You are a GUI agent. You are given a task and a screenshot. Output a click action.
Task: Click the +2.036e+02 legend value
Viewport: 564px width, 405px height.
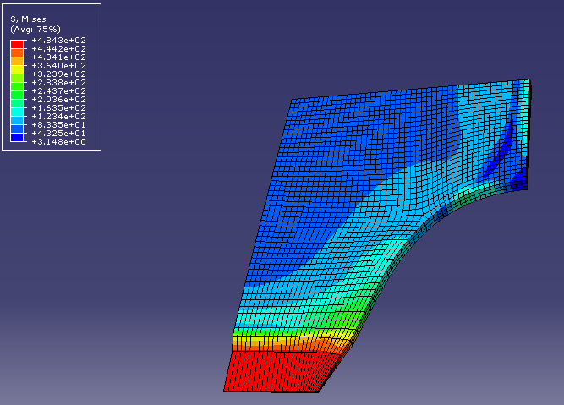point(59,99)
